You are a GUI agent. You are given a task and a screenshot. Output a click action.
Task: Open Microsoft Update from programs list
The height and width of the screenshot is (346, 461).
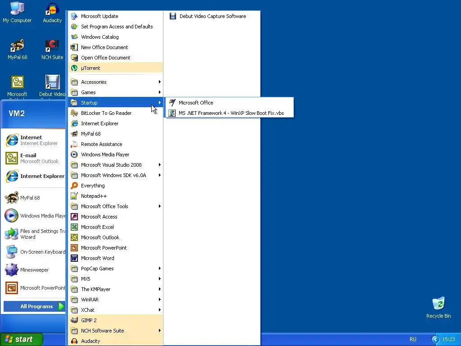115,16
